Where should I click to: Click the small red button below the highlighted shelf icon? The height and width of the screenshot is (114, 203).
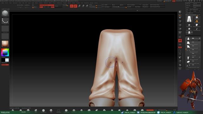point(180,47)
